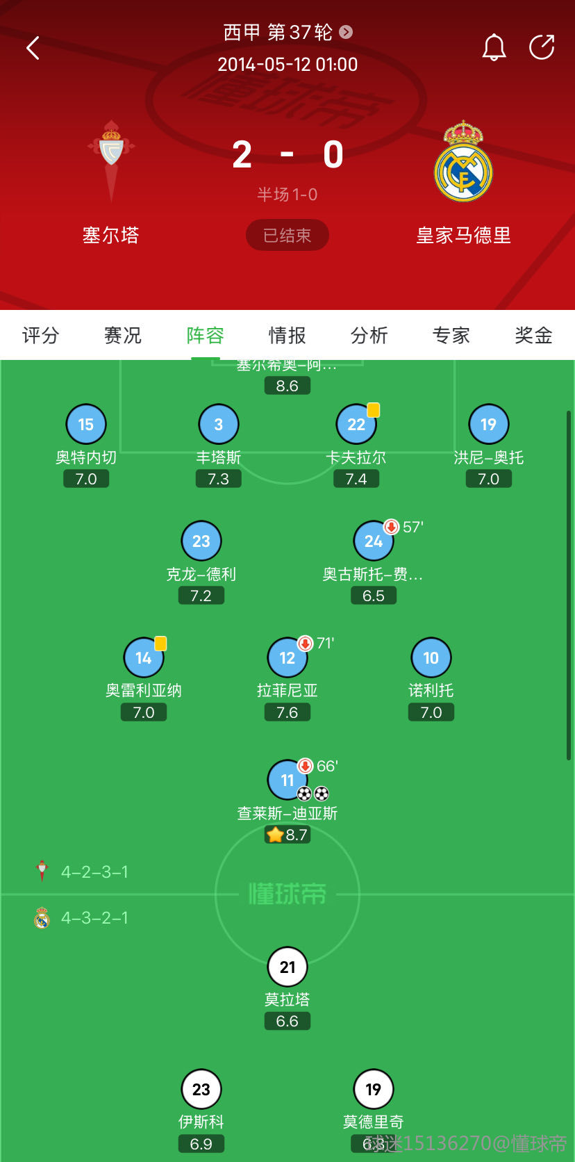Click the vertical scrollbar on the lineup

[569, 585]
